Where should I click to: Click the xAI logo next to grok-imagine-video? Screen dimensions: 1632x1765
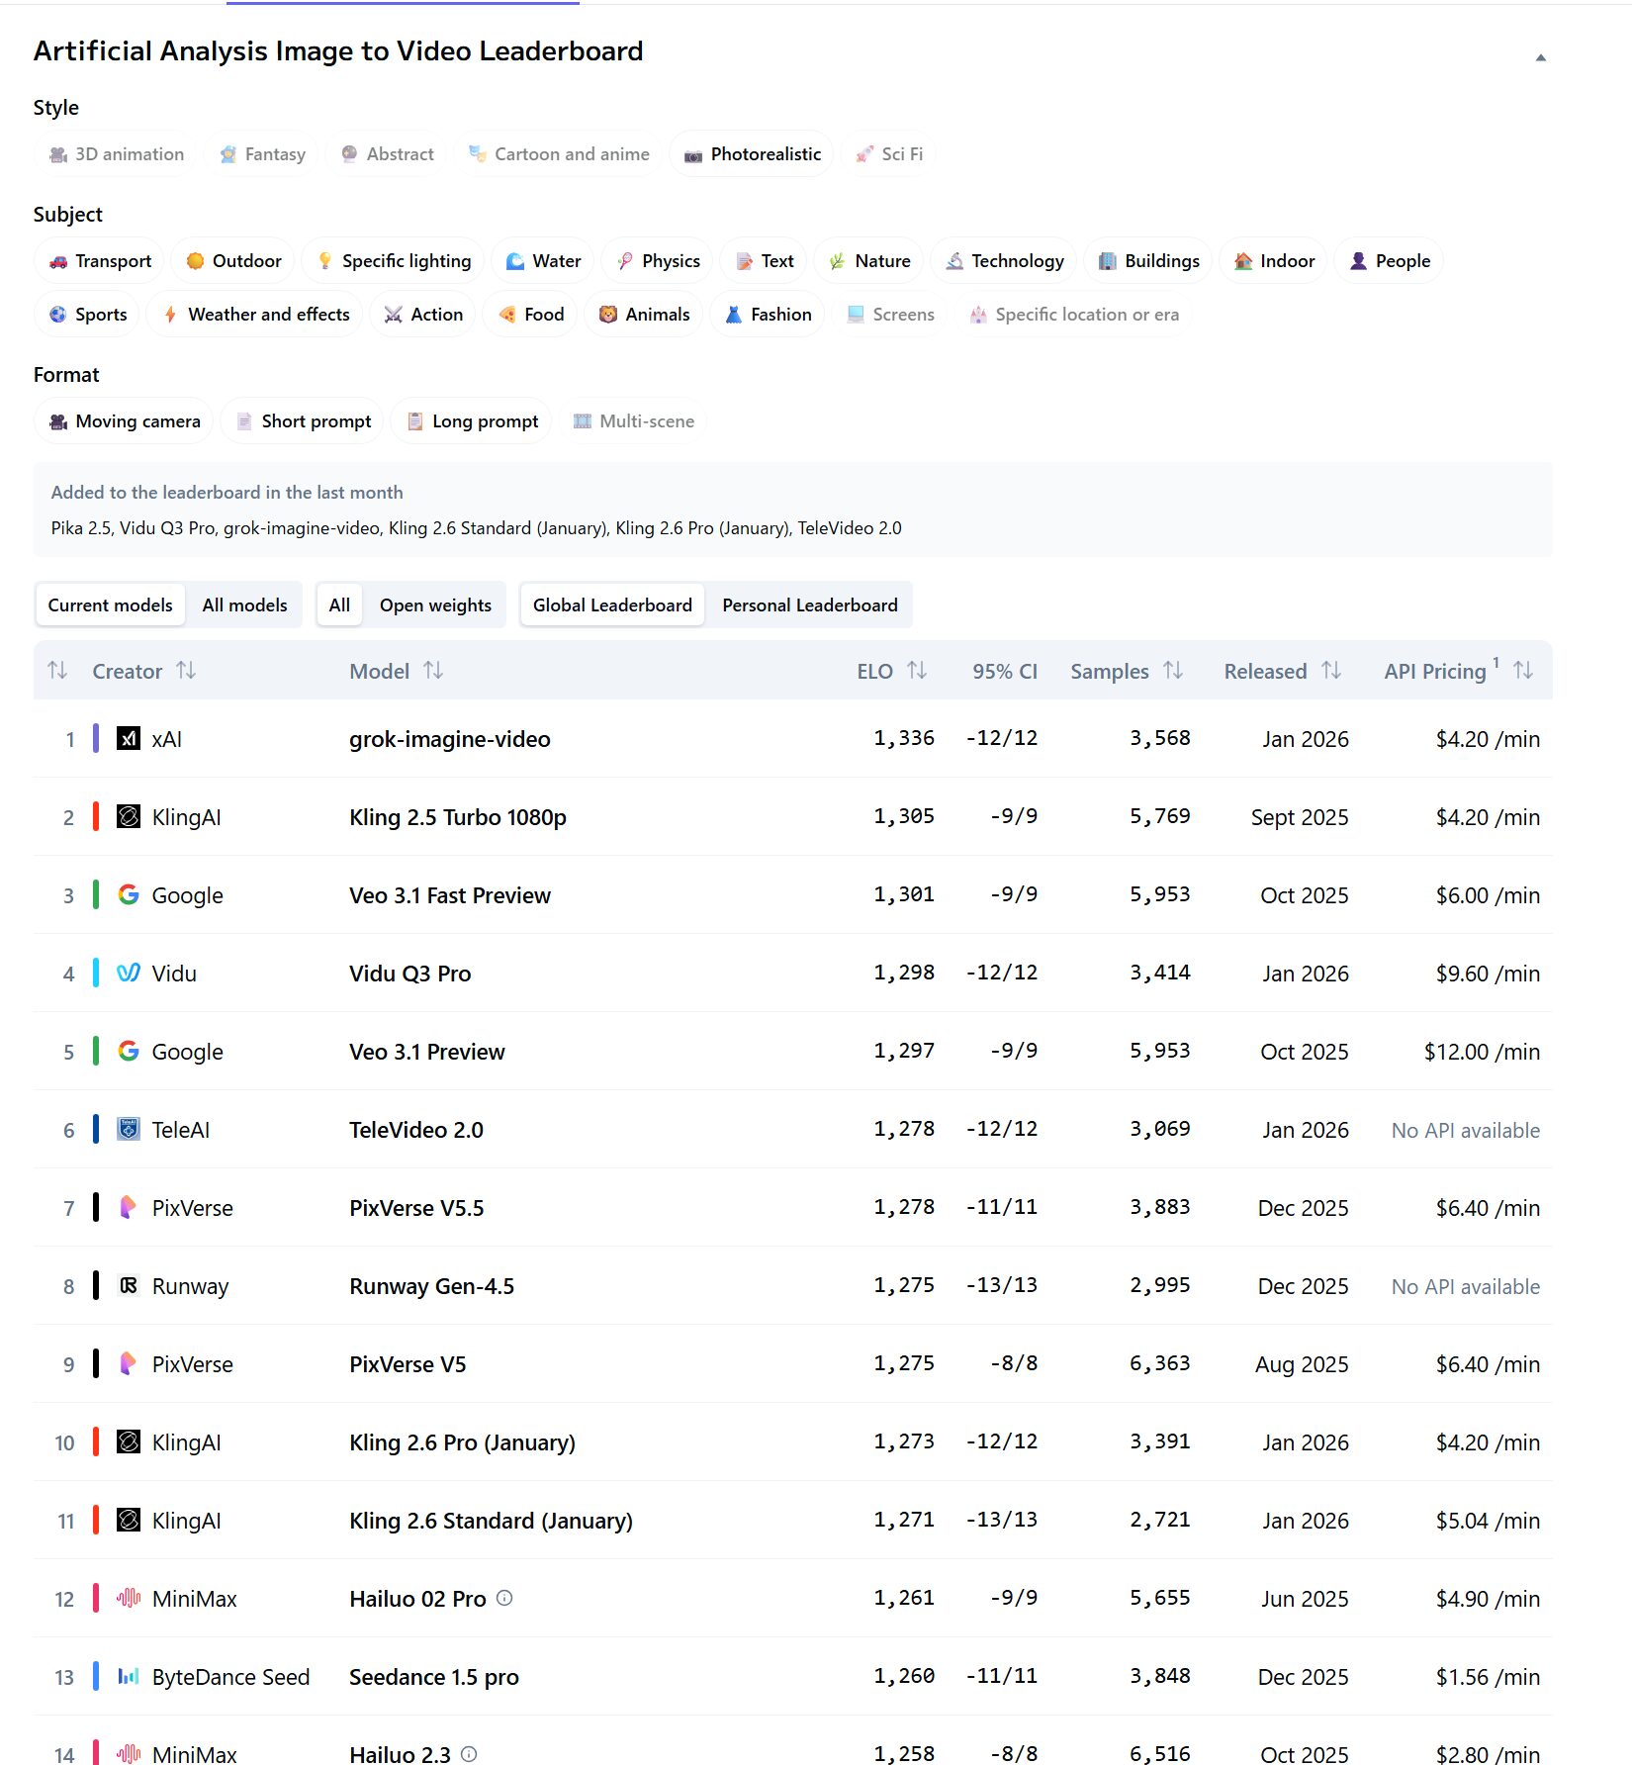click(129, 739)
